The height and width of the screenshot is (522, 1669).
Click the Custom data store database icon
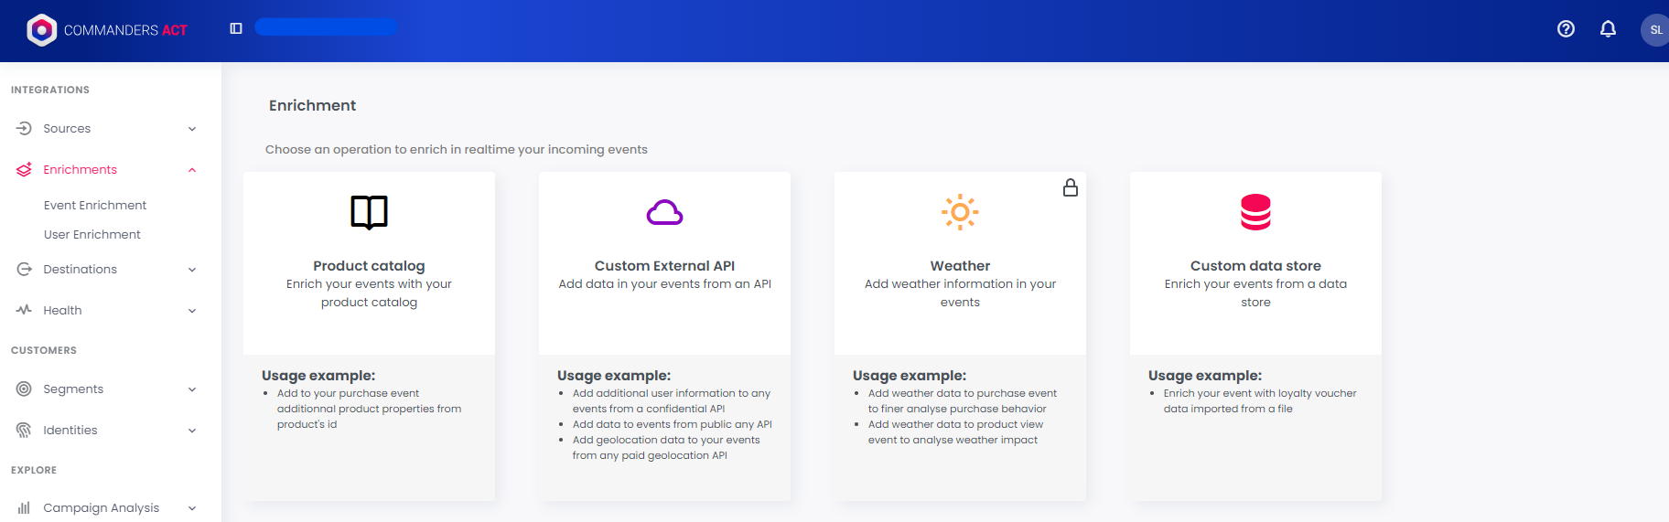[1255, 212]
